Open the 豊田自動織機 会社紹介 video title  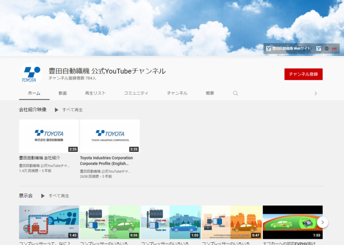click(x=40, y=158)
